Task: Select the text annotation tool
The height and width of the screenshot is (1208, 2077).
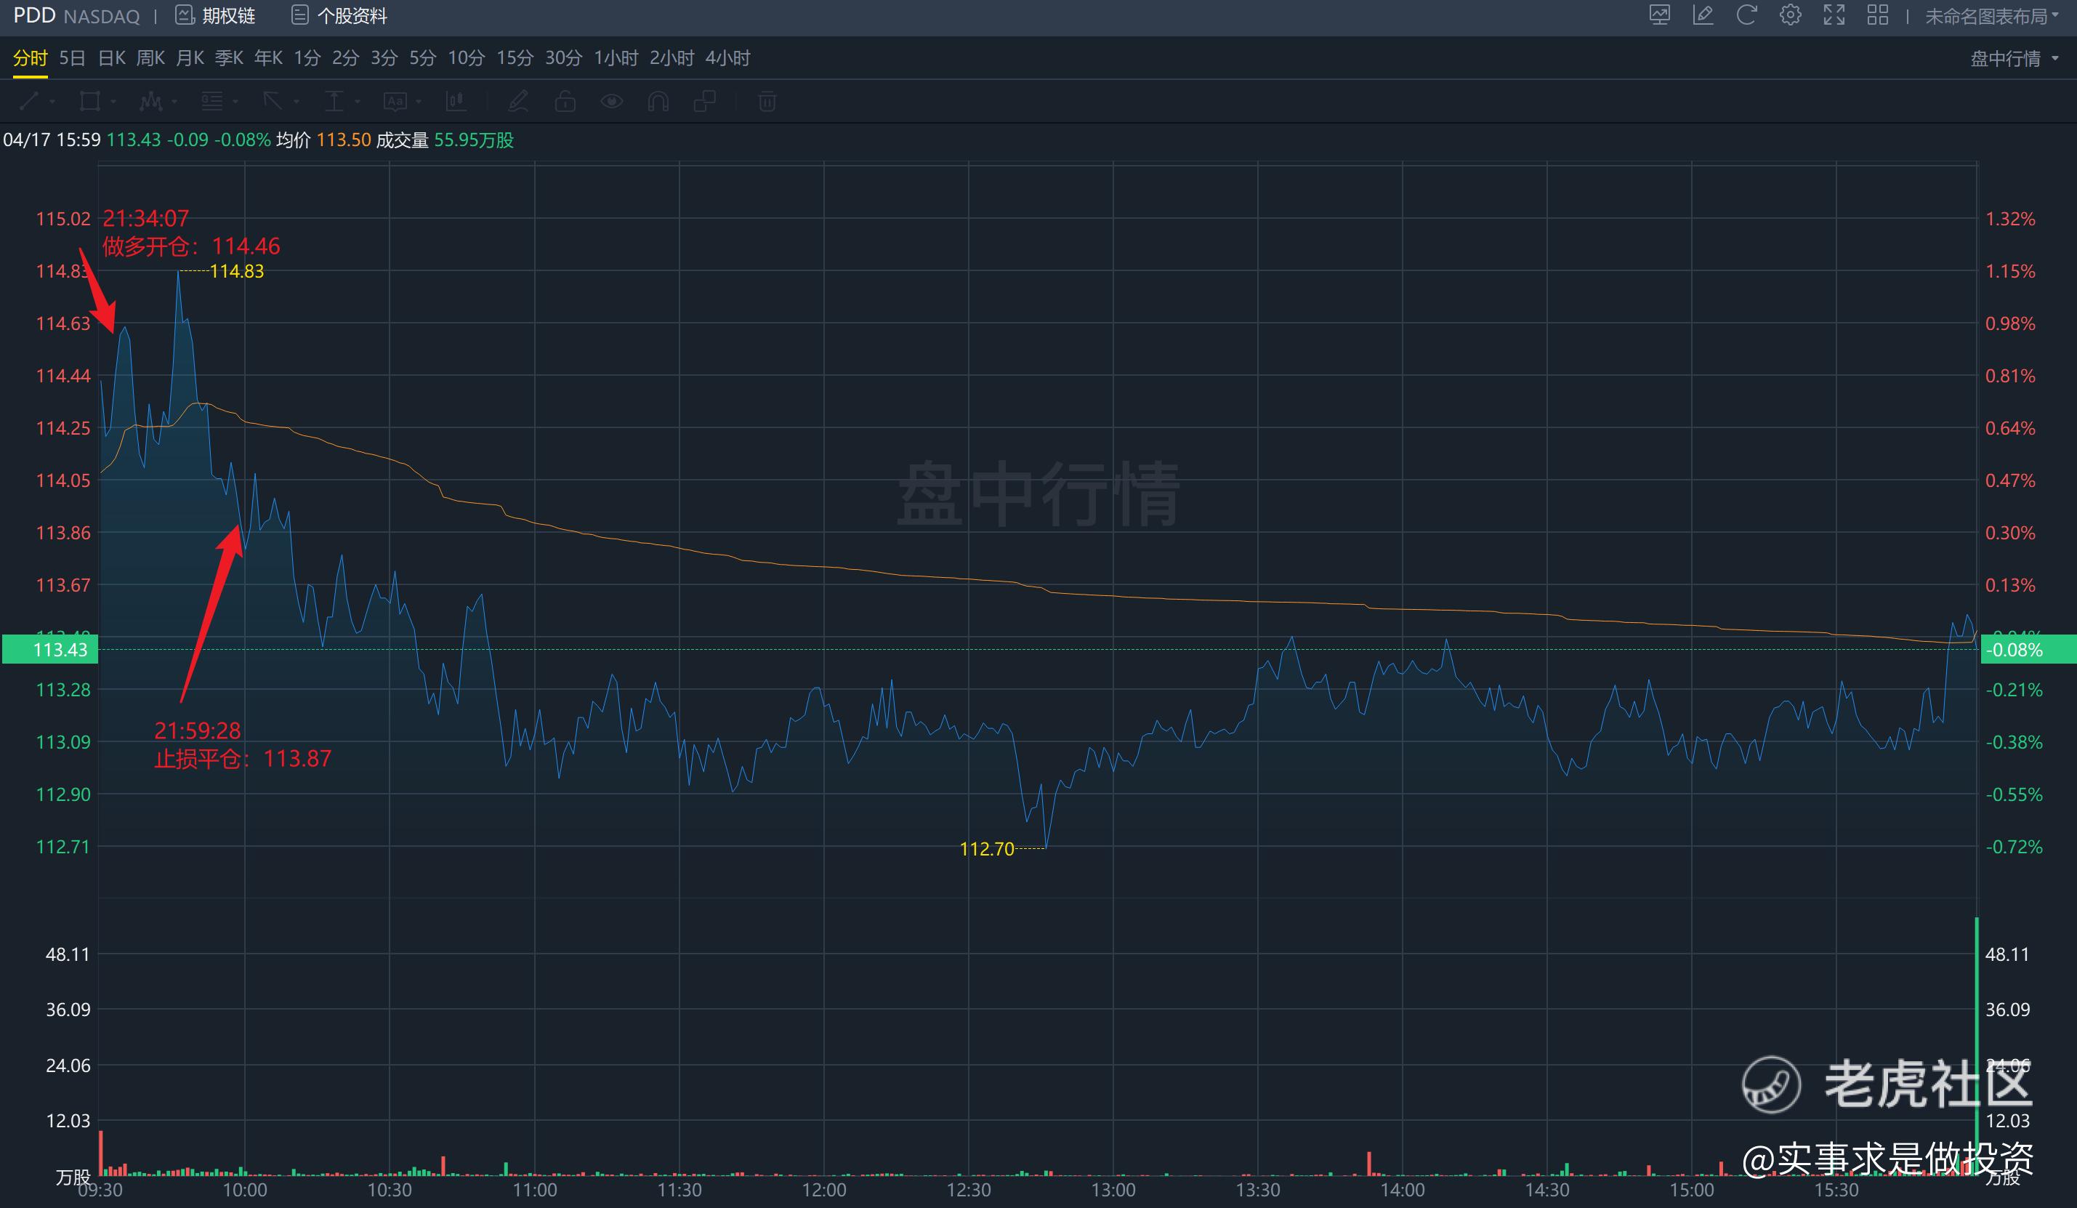Action: pos(395,102)
